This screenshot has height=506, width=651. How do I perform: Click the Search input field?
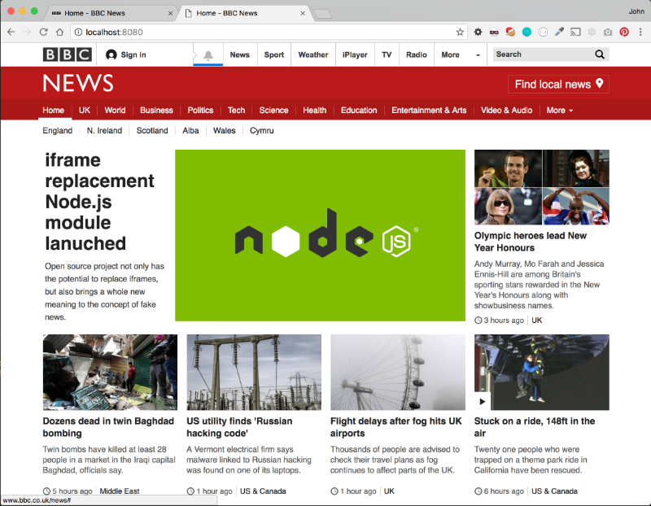(544, 55)
